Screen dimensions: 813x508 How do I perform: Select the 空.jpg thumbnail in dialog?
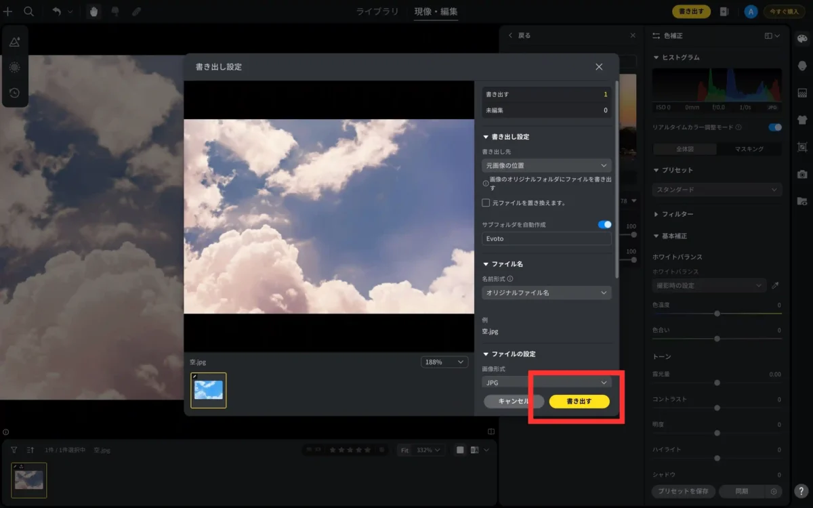click(x=209, y=390)
